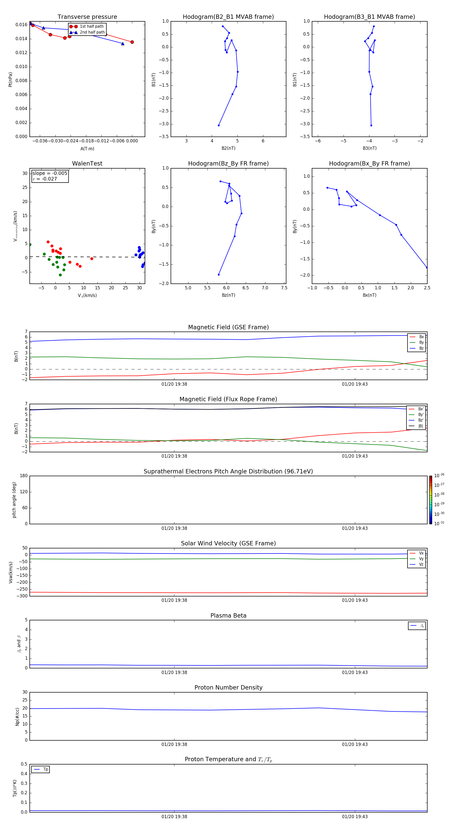The width and height of the screenshot is (457, 839).
Task: Click the "Hodogram(Bz_By FR frame)" title
Action: pos(228,163)
